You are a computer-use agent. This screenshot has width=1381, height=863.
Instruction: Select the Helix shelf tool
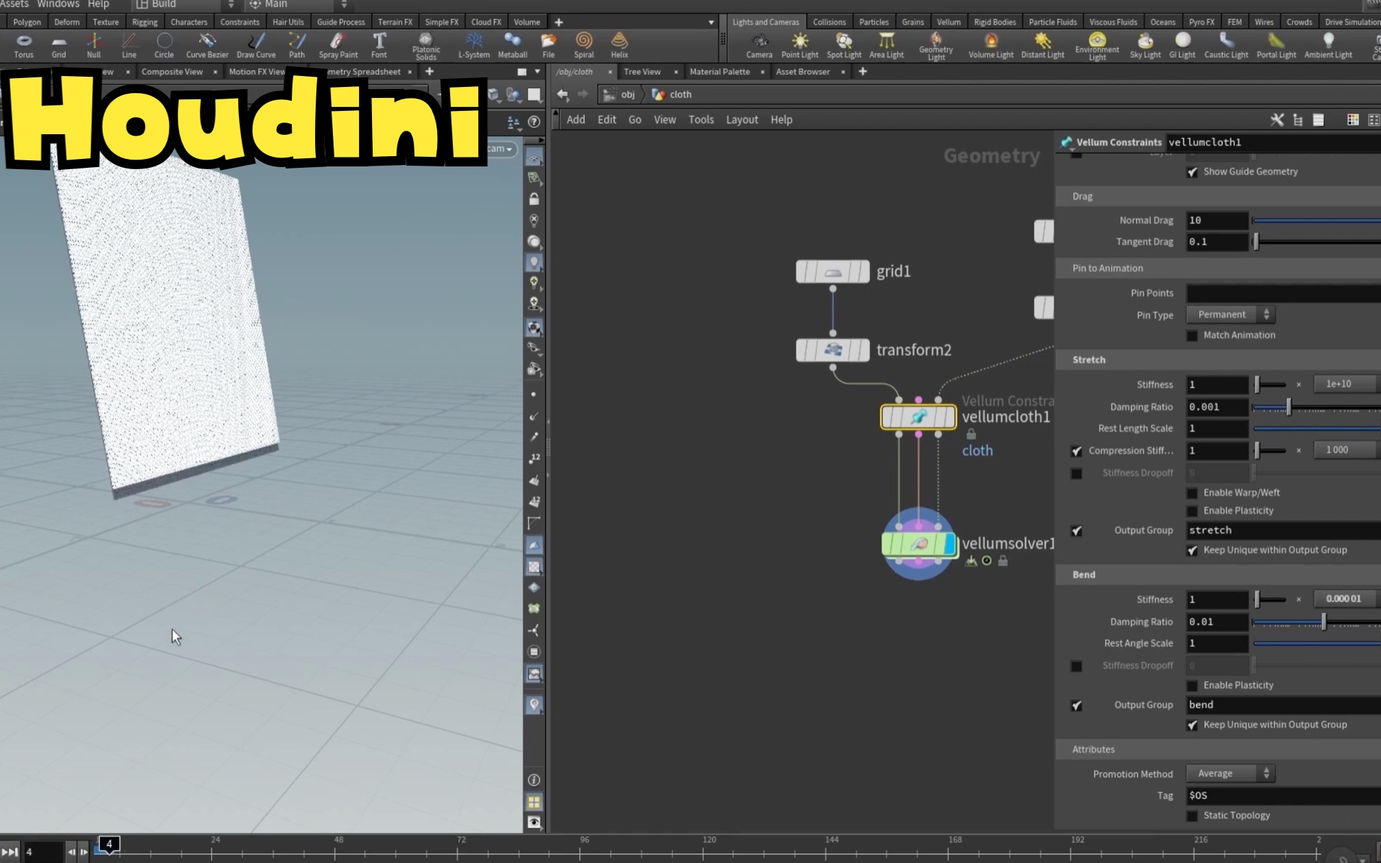pyautogui.click(x=619, y=45)
